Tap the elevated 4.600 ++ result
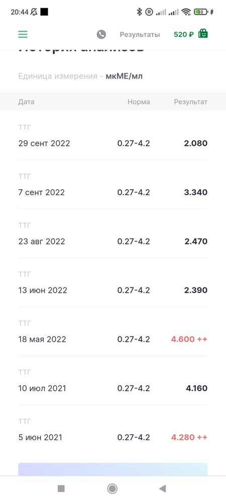Viewport: 226px width, 503px height. click(189, 339)
